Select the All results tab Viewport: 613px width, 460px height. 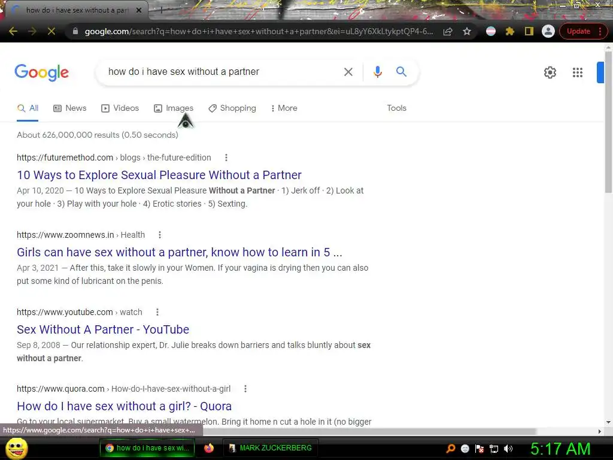click(x=28, y=108)
